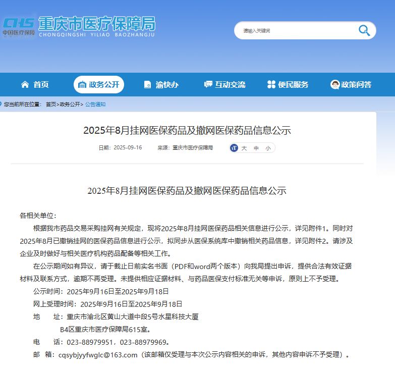Click the 首页 breadcrumb link
This screenshot has width=395, height=371.
coord(50,104)
